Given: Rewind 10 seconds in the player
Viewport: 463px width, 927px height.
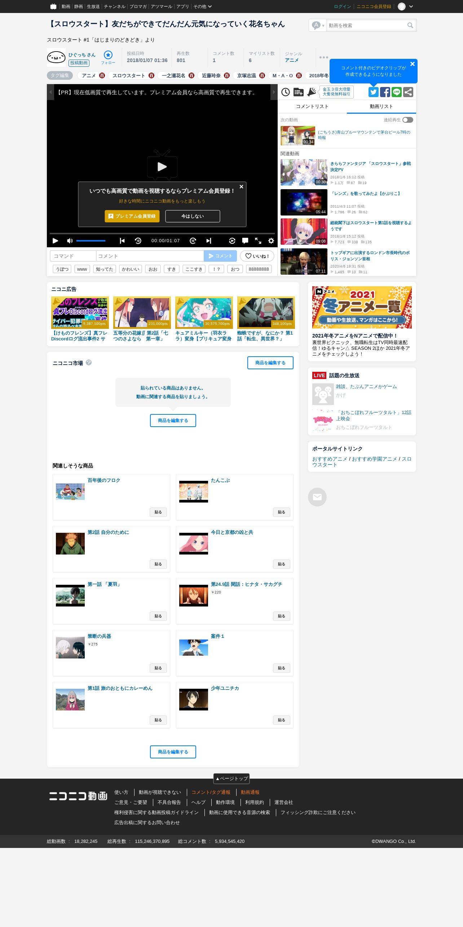Looking at the screenshot, I should 138,241.
